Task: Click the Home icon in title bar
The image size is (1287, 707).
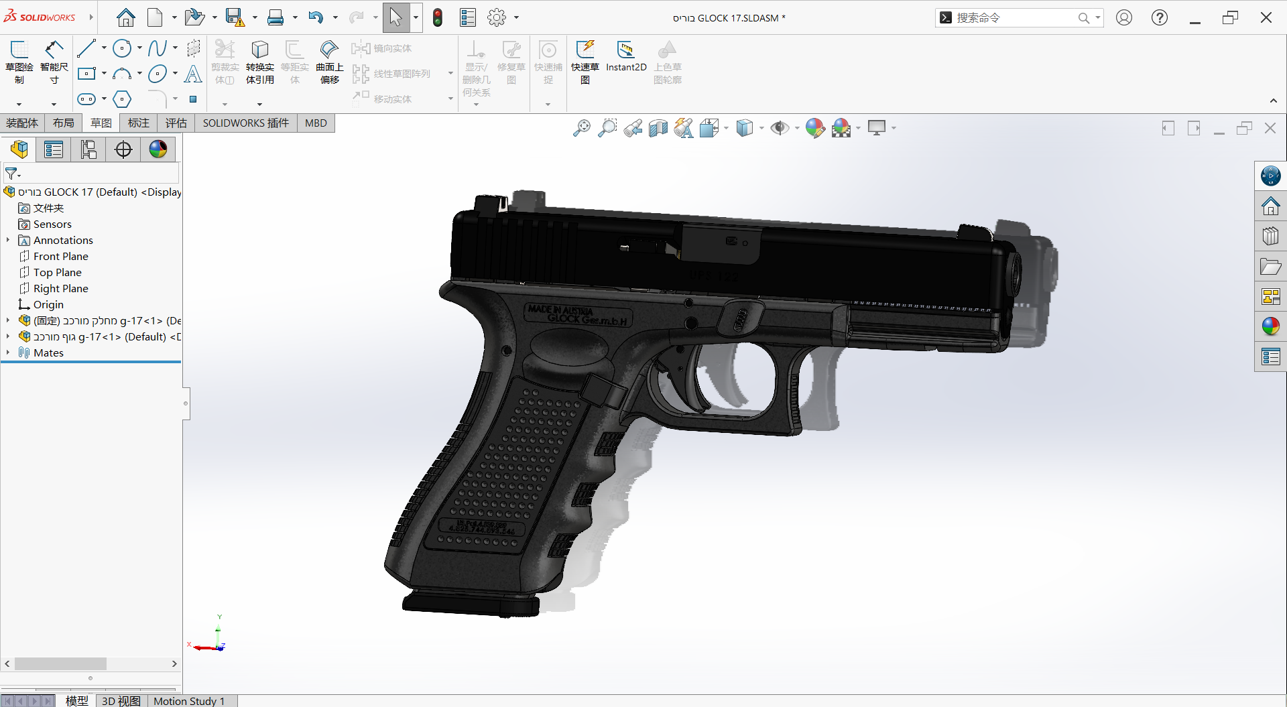Action: click(x=126, y=17)
